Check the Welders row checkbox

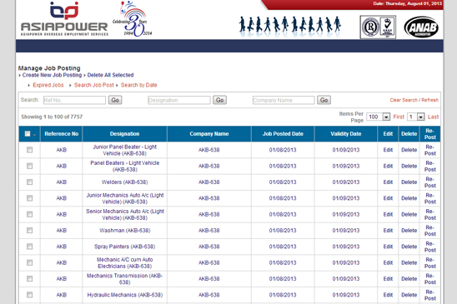[29, 182]
